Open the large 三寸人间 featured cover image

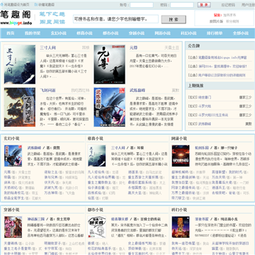pos(20,64)
